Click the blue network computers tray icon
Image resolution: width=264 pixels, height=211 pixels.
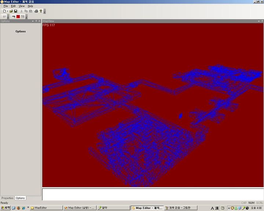pos(239,208)
